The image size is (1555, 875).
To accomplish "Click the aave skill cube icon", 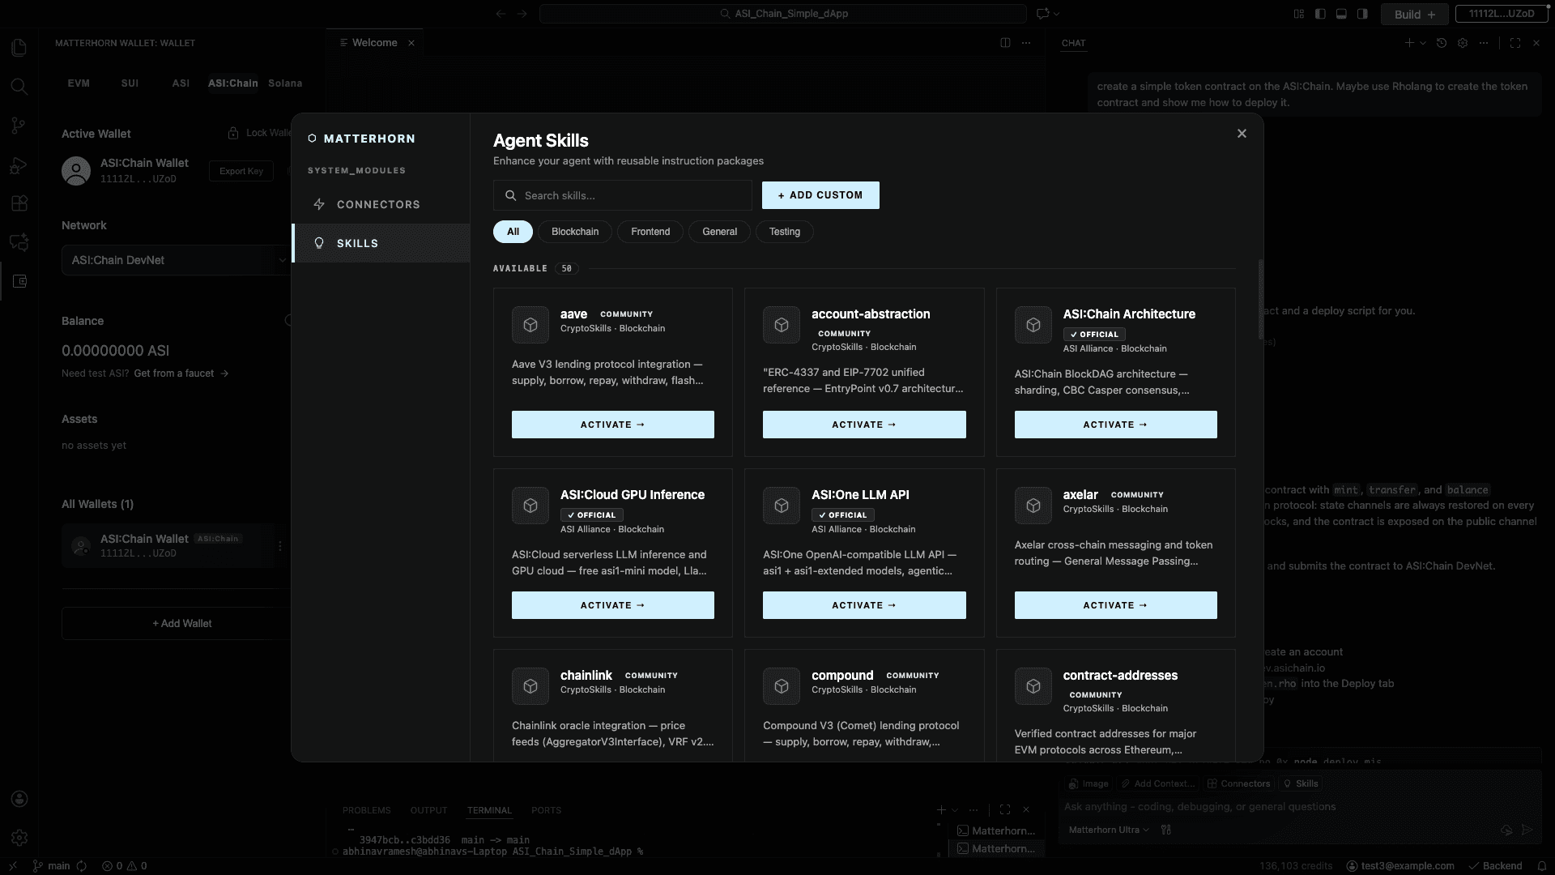I will 530,325.
